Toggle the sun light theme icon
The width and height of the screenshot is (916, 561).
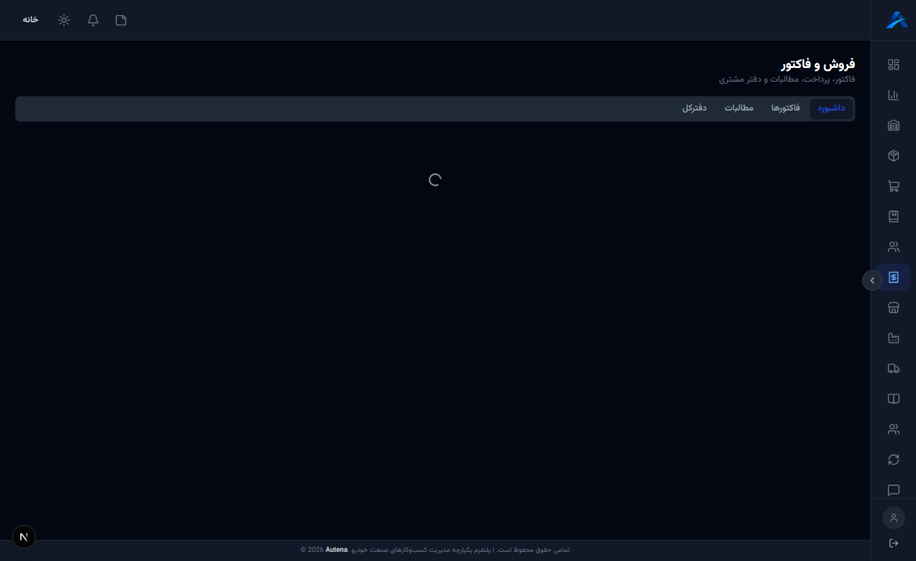pos(63,20)
